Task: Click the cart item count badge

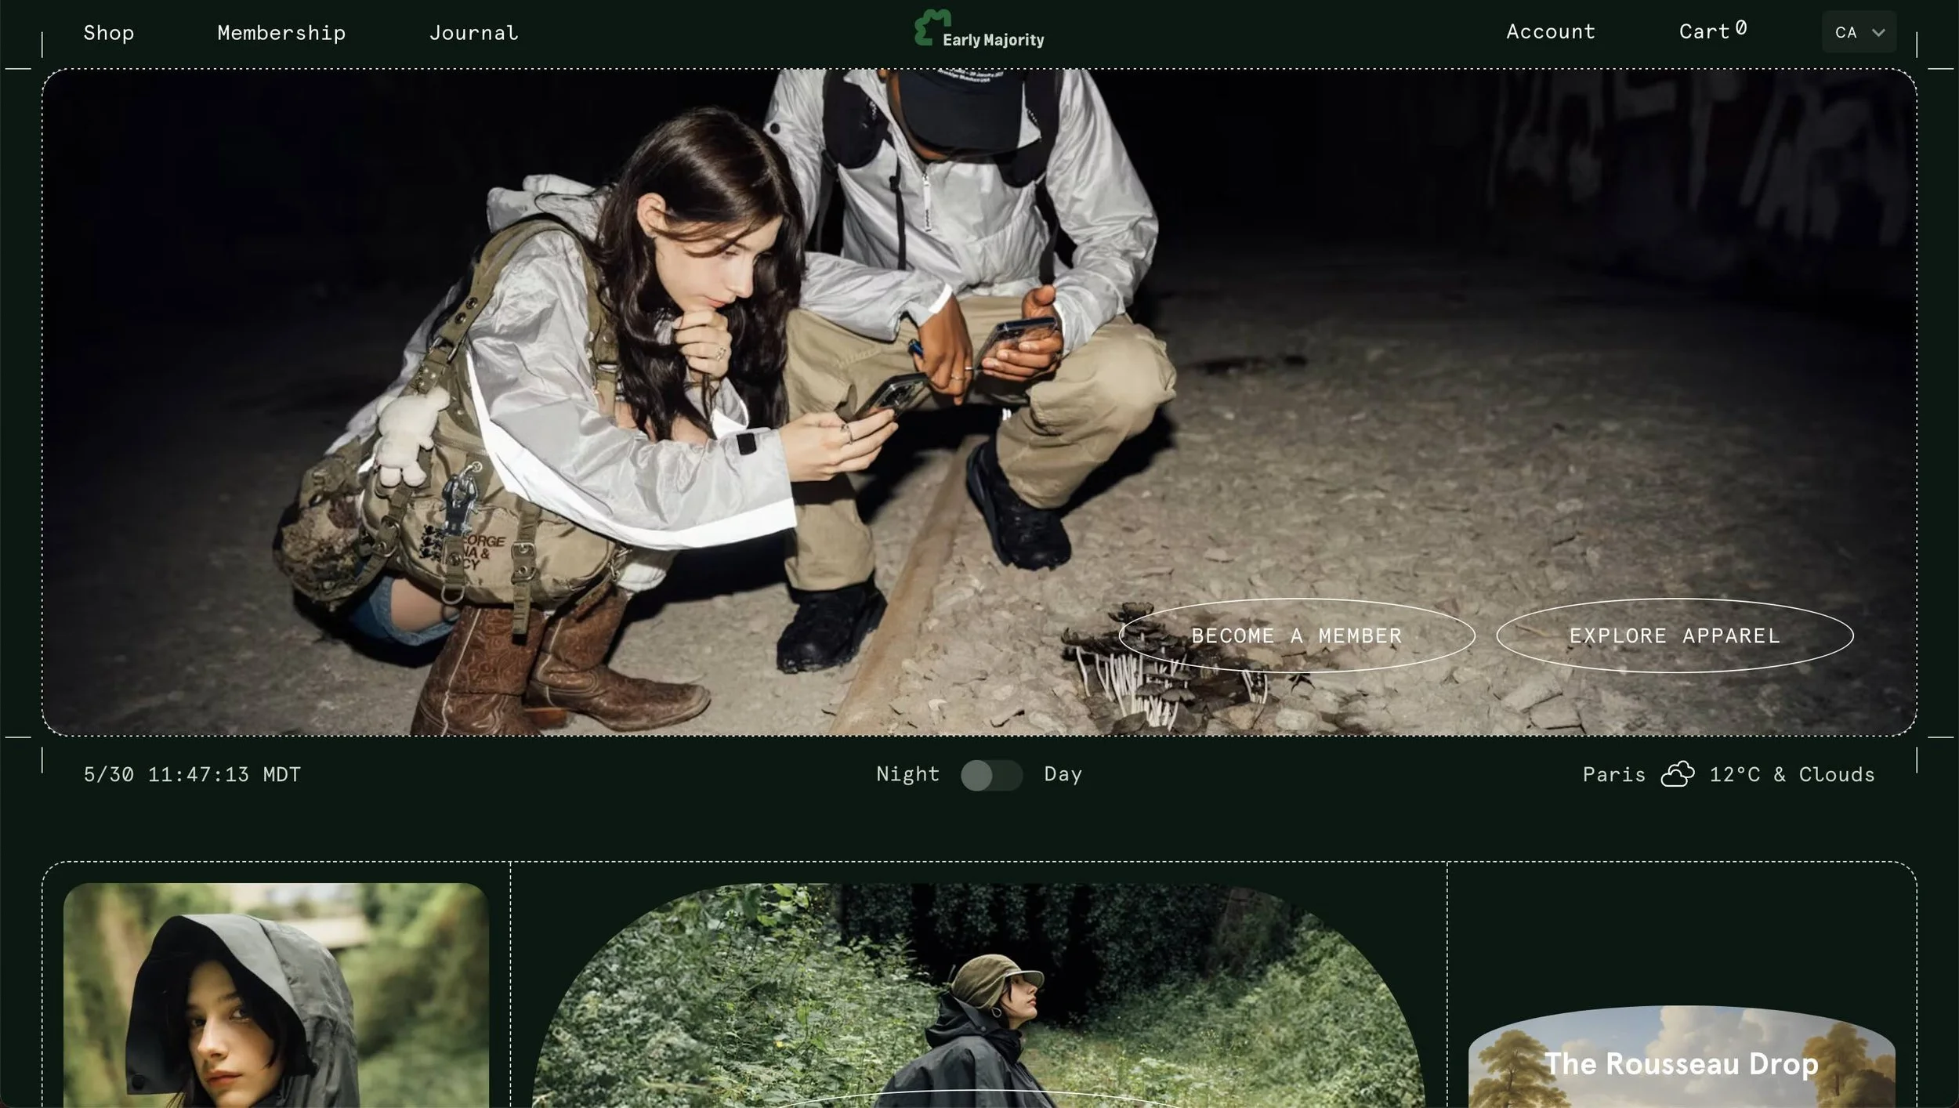Action: coord(1741,28)
